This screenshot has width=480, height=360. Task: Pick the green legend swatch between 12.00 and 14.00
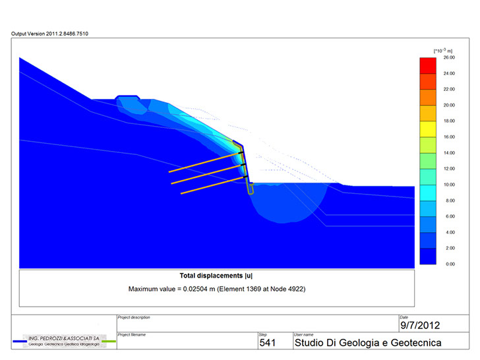point(428,161)
